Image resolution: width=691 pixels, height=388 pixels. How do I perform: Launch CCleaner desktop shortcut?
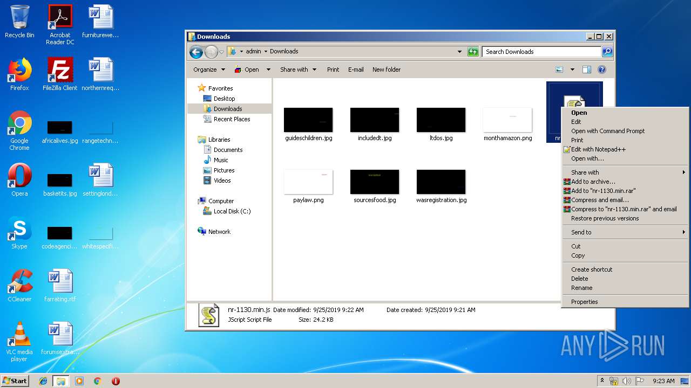[19, 286]
